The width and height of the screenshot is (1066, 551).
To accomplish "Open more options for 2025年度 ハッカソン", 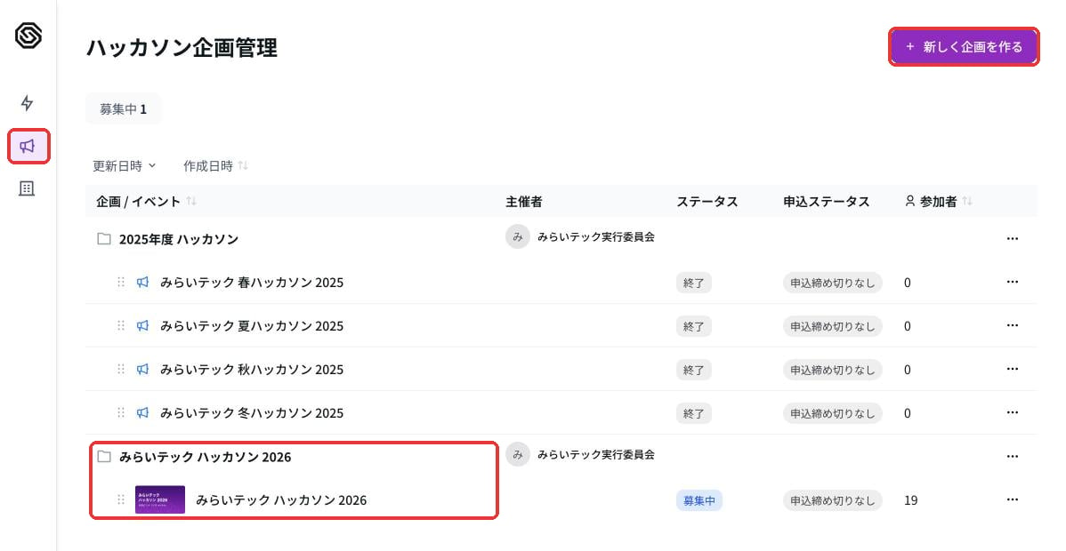I will pyautogui.click(x=1013, y=238).
